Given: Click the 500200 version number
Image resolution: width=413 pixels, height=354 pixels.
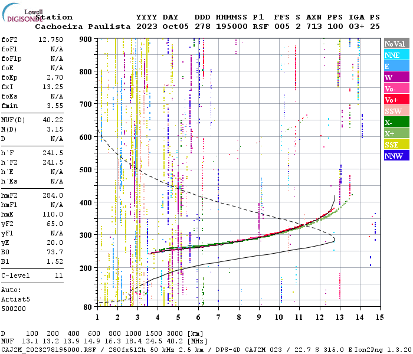Looking at the screenshot, I should 14,309.
